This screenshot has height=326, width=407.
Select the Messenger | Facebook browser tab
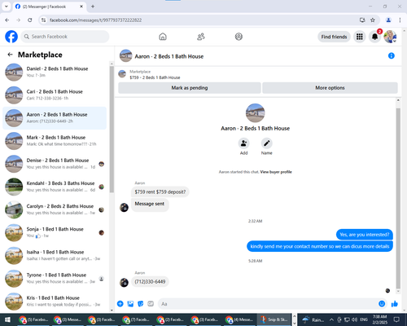click(50, 7)
